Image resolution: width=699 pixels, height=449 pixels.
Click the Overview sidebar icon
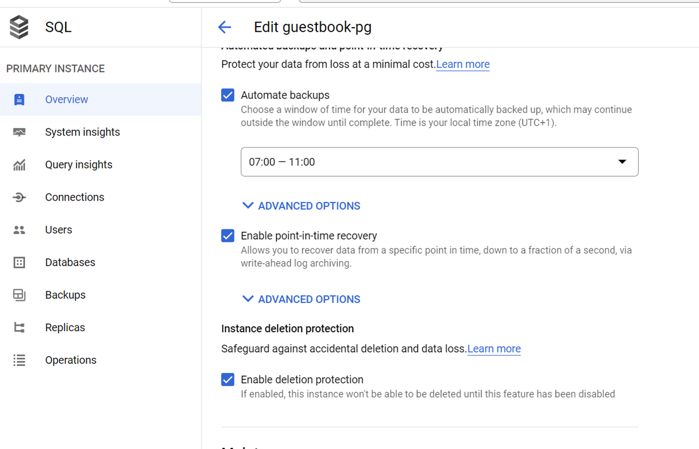[x=19, y=100]
